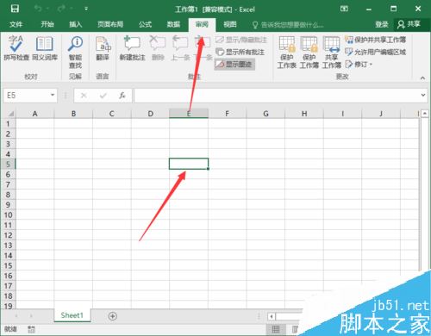
Task: Click 保护工作簿 protect workbook
Action: (309, 52)
